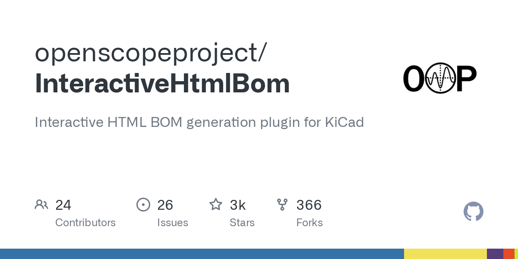518x259 pixels.
Task: Click the yellow language bar segment
Action: pos(445,254)
